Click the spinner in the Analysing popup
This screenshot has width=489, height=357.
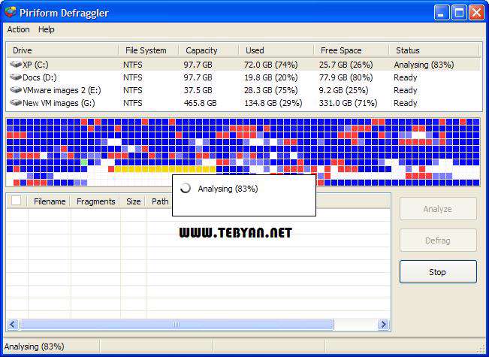tap(186, 188)
